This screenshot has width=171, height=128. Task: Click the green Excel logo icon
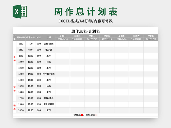(x=20, y=12)
